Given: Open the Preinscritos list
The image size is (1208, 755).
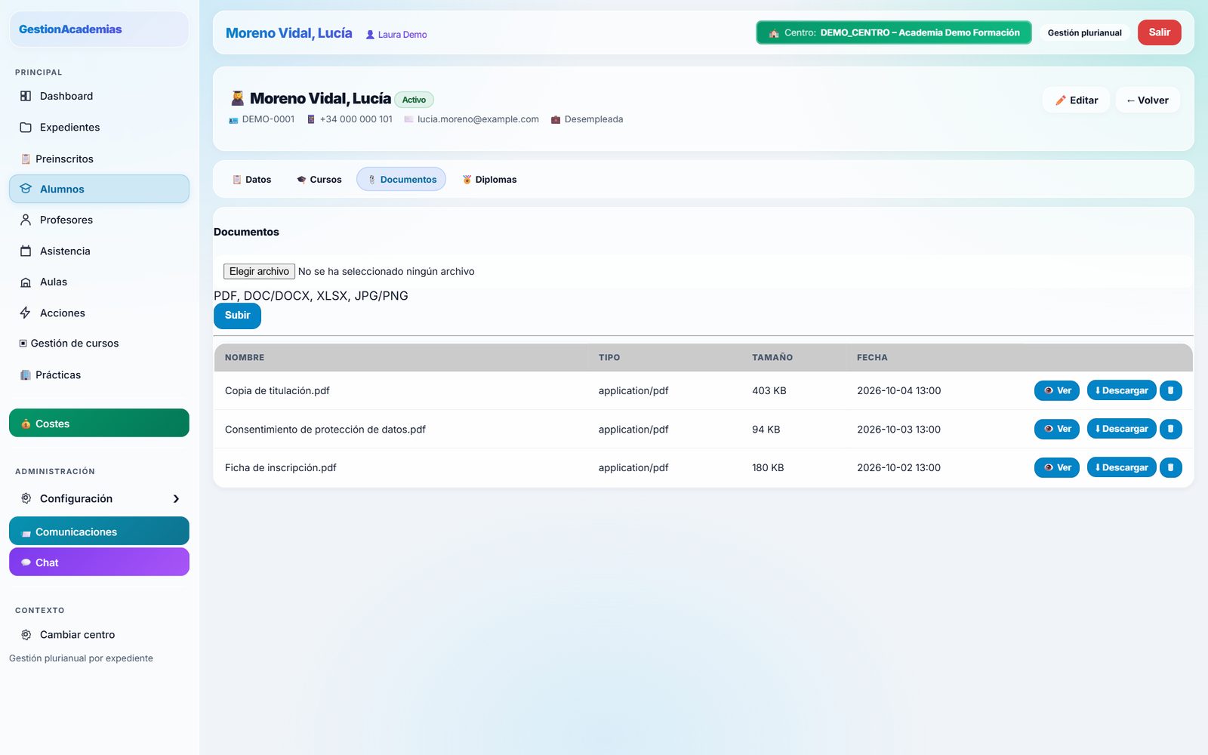Looking at the screenshot, I should point(99,159).
